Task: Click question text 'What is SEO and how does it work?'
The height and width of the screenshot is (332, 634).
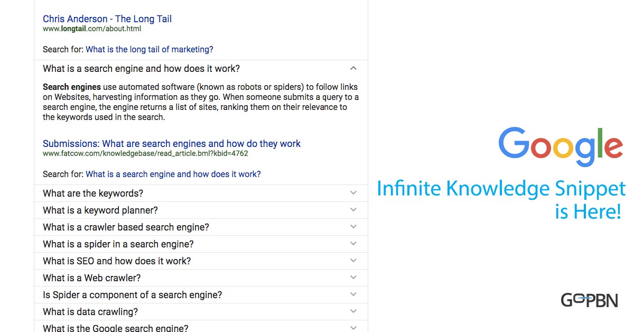Action: (117, 261)
